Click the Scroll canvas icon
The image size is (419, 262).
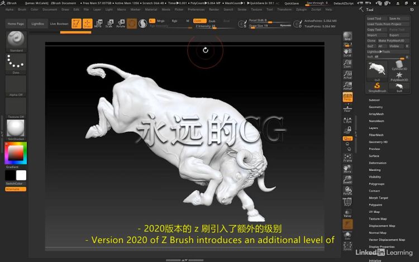pos(347,53)
